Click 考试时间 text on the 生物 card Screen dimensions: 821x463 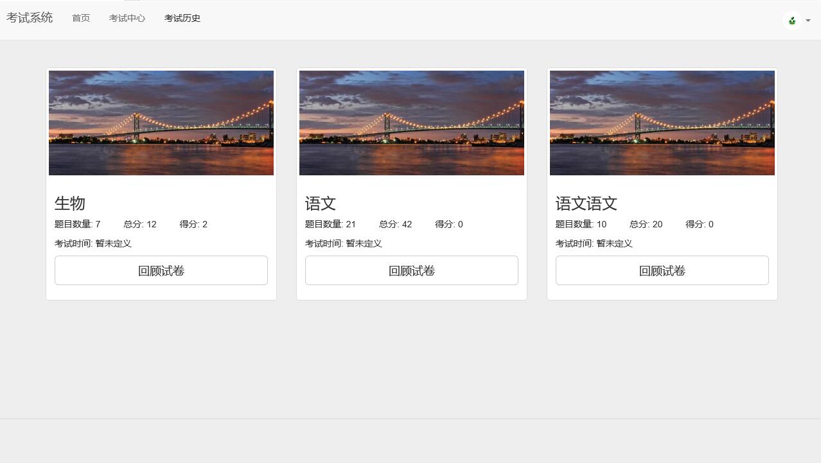point(93,243)
